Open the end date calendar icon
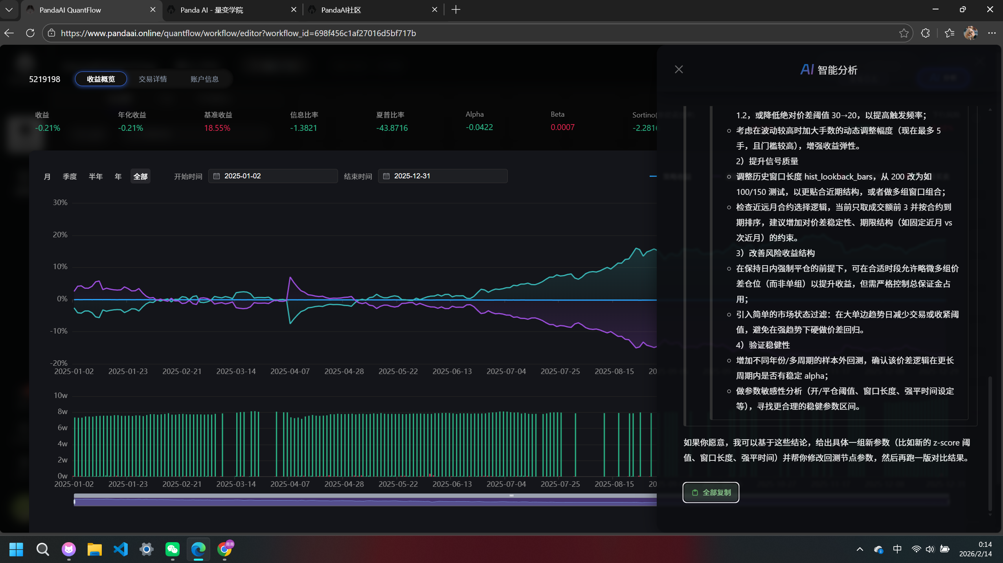This screenshot has height=563, width=1003. pos(386,176)
